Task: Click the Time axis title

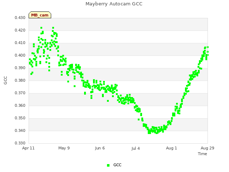Action: click(203, 154)
